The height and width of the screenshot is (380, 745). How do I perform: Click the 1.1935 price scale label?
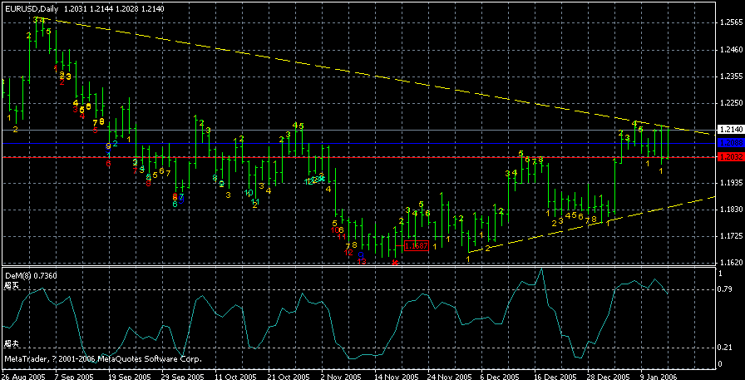pyautogui.click(x=729, y=183)
